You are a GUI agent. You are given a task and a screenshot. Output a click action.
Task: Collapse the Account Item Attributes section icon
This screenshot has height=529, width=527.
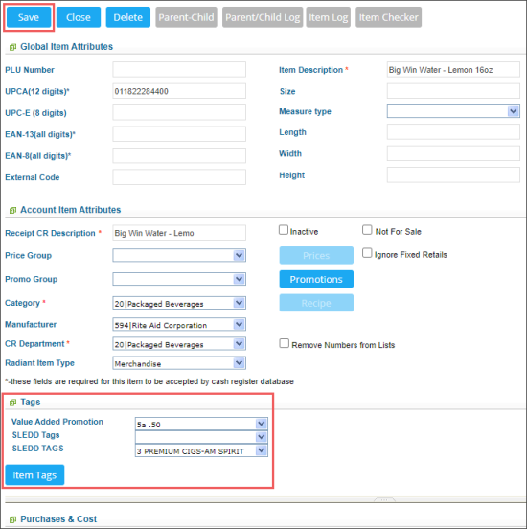(x=12, y=210)
